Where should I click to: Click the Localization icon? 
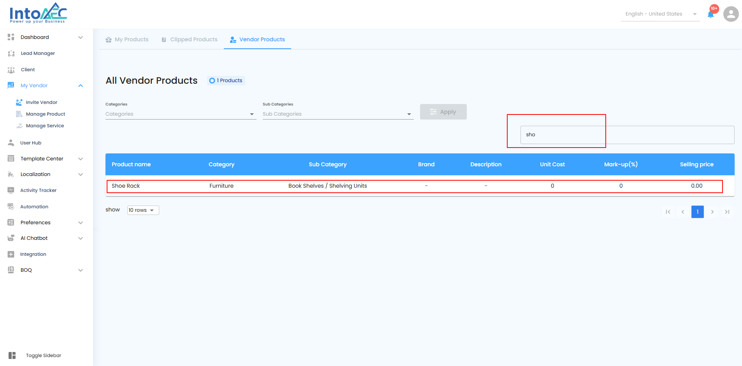pos(11,174)
